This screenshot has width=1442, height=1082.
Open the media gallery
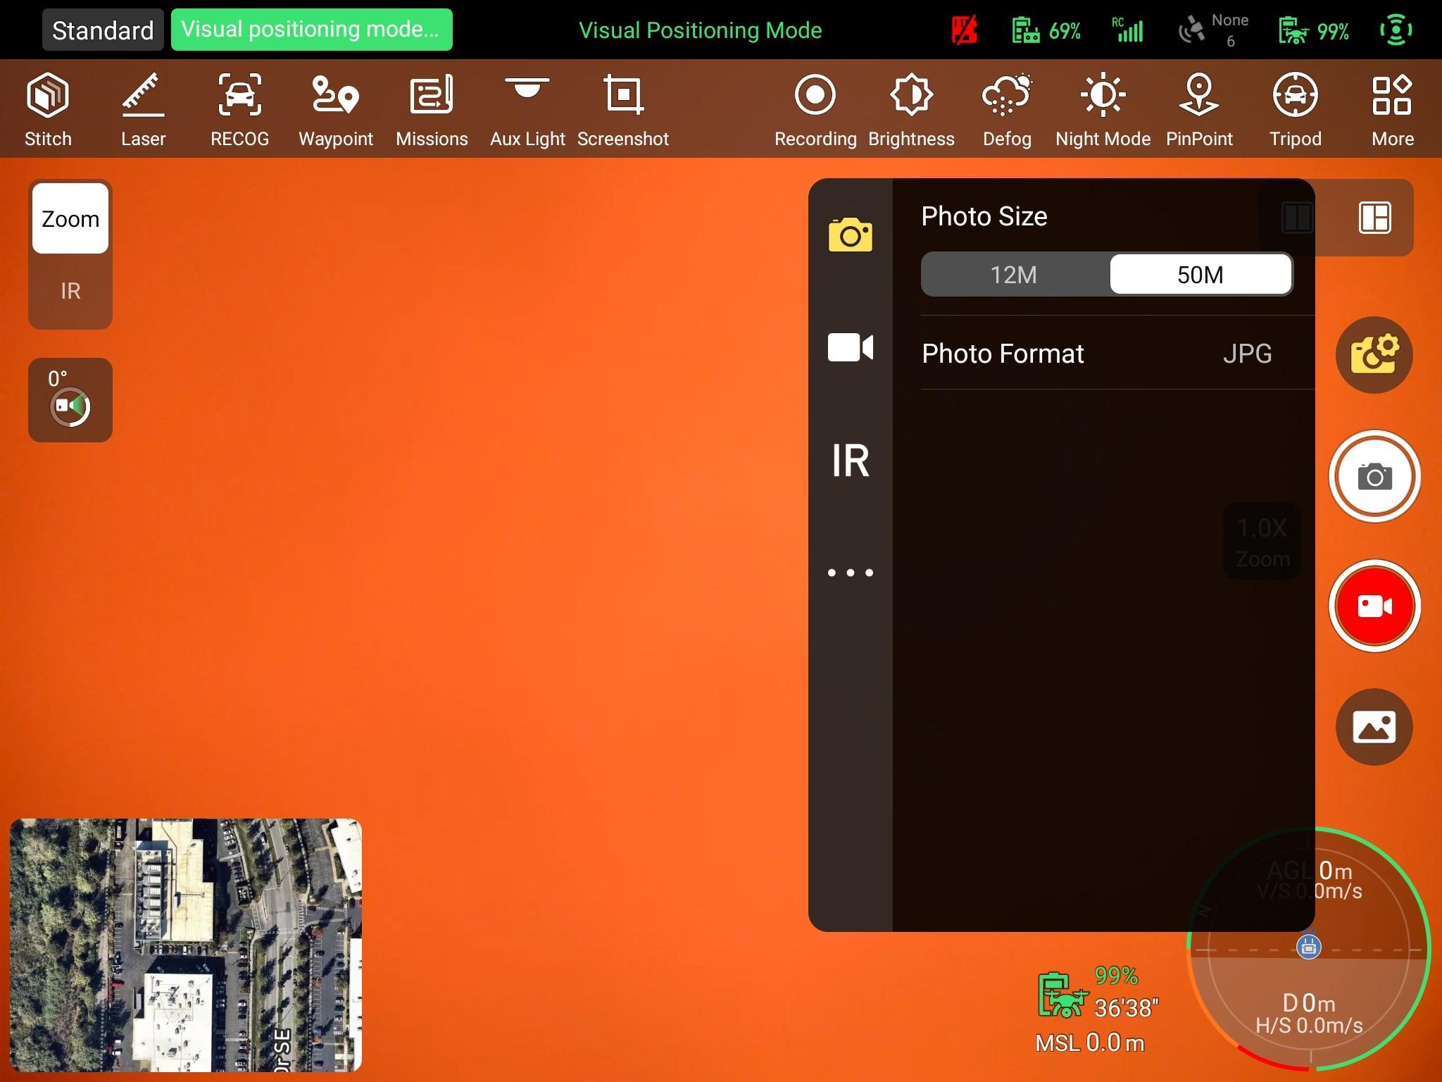pyautogui.click(x=1374, y=727)
